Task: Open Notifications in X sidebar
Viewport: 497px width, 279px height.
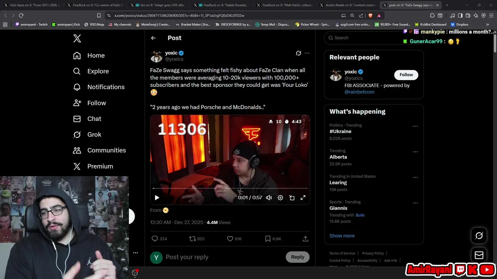Action: pyautogui.click(x=99, y=87)
